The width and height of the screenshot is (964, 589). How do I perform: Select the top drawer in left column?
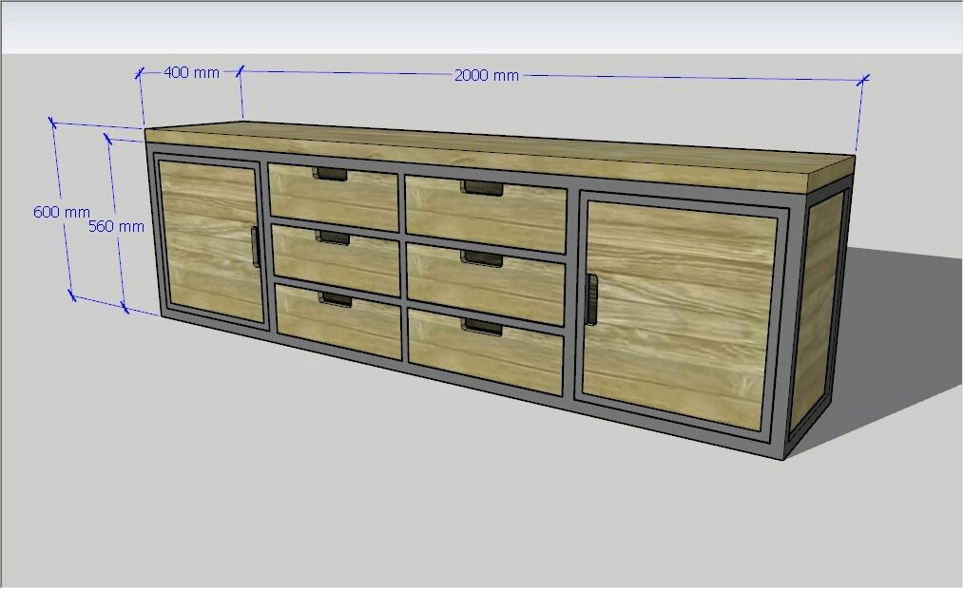click(x=334, y=198)
